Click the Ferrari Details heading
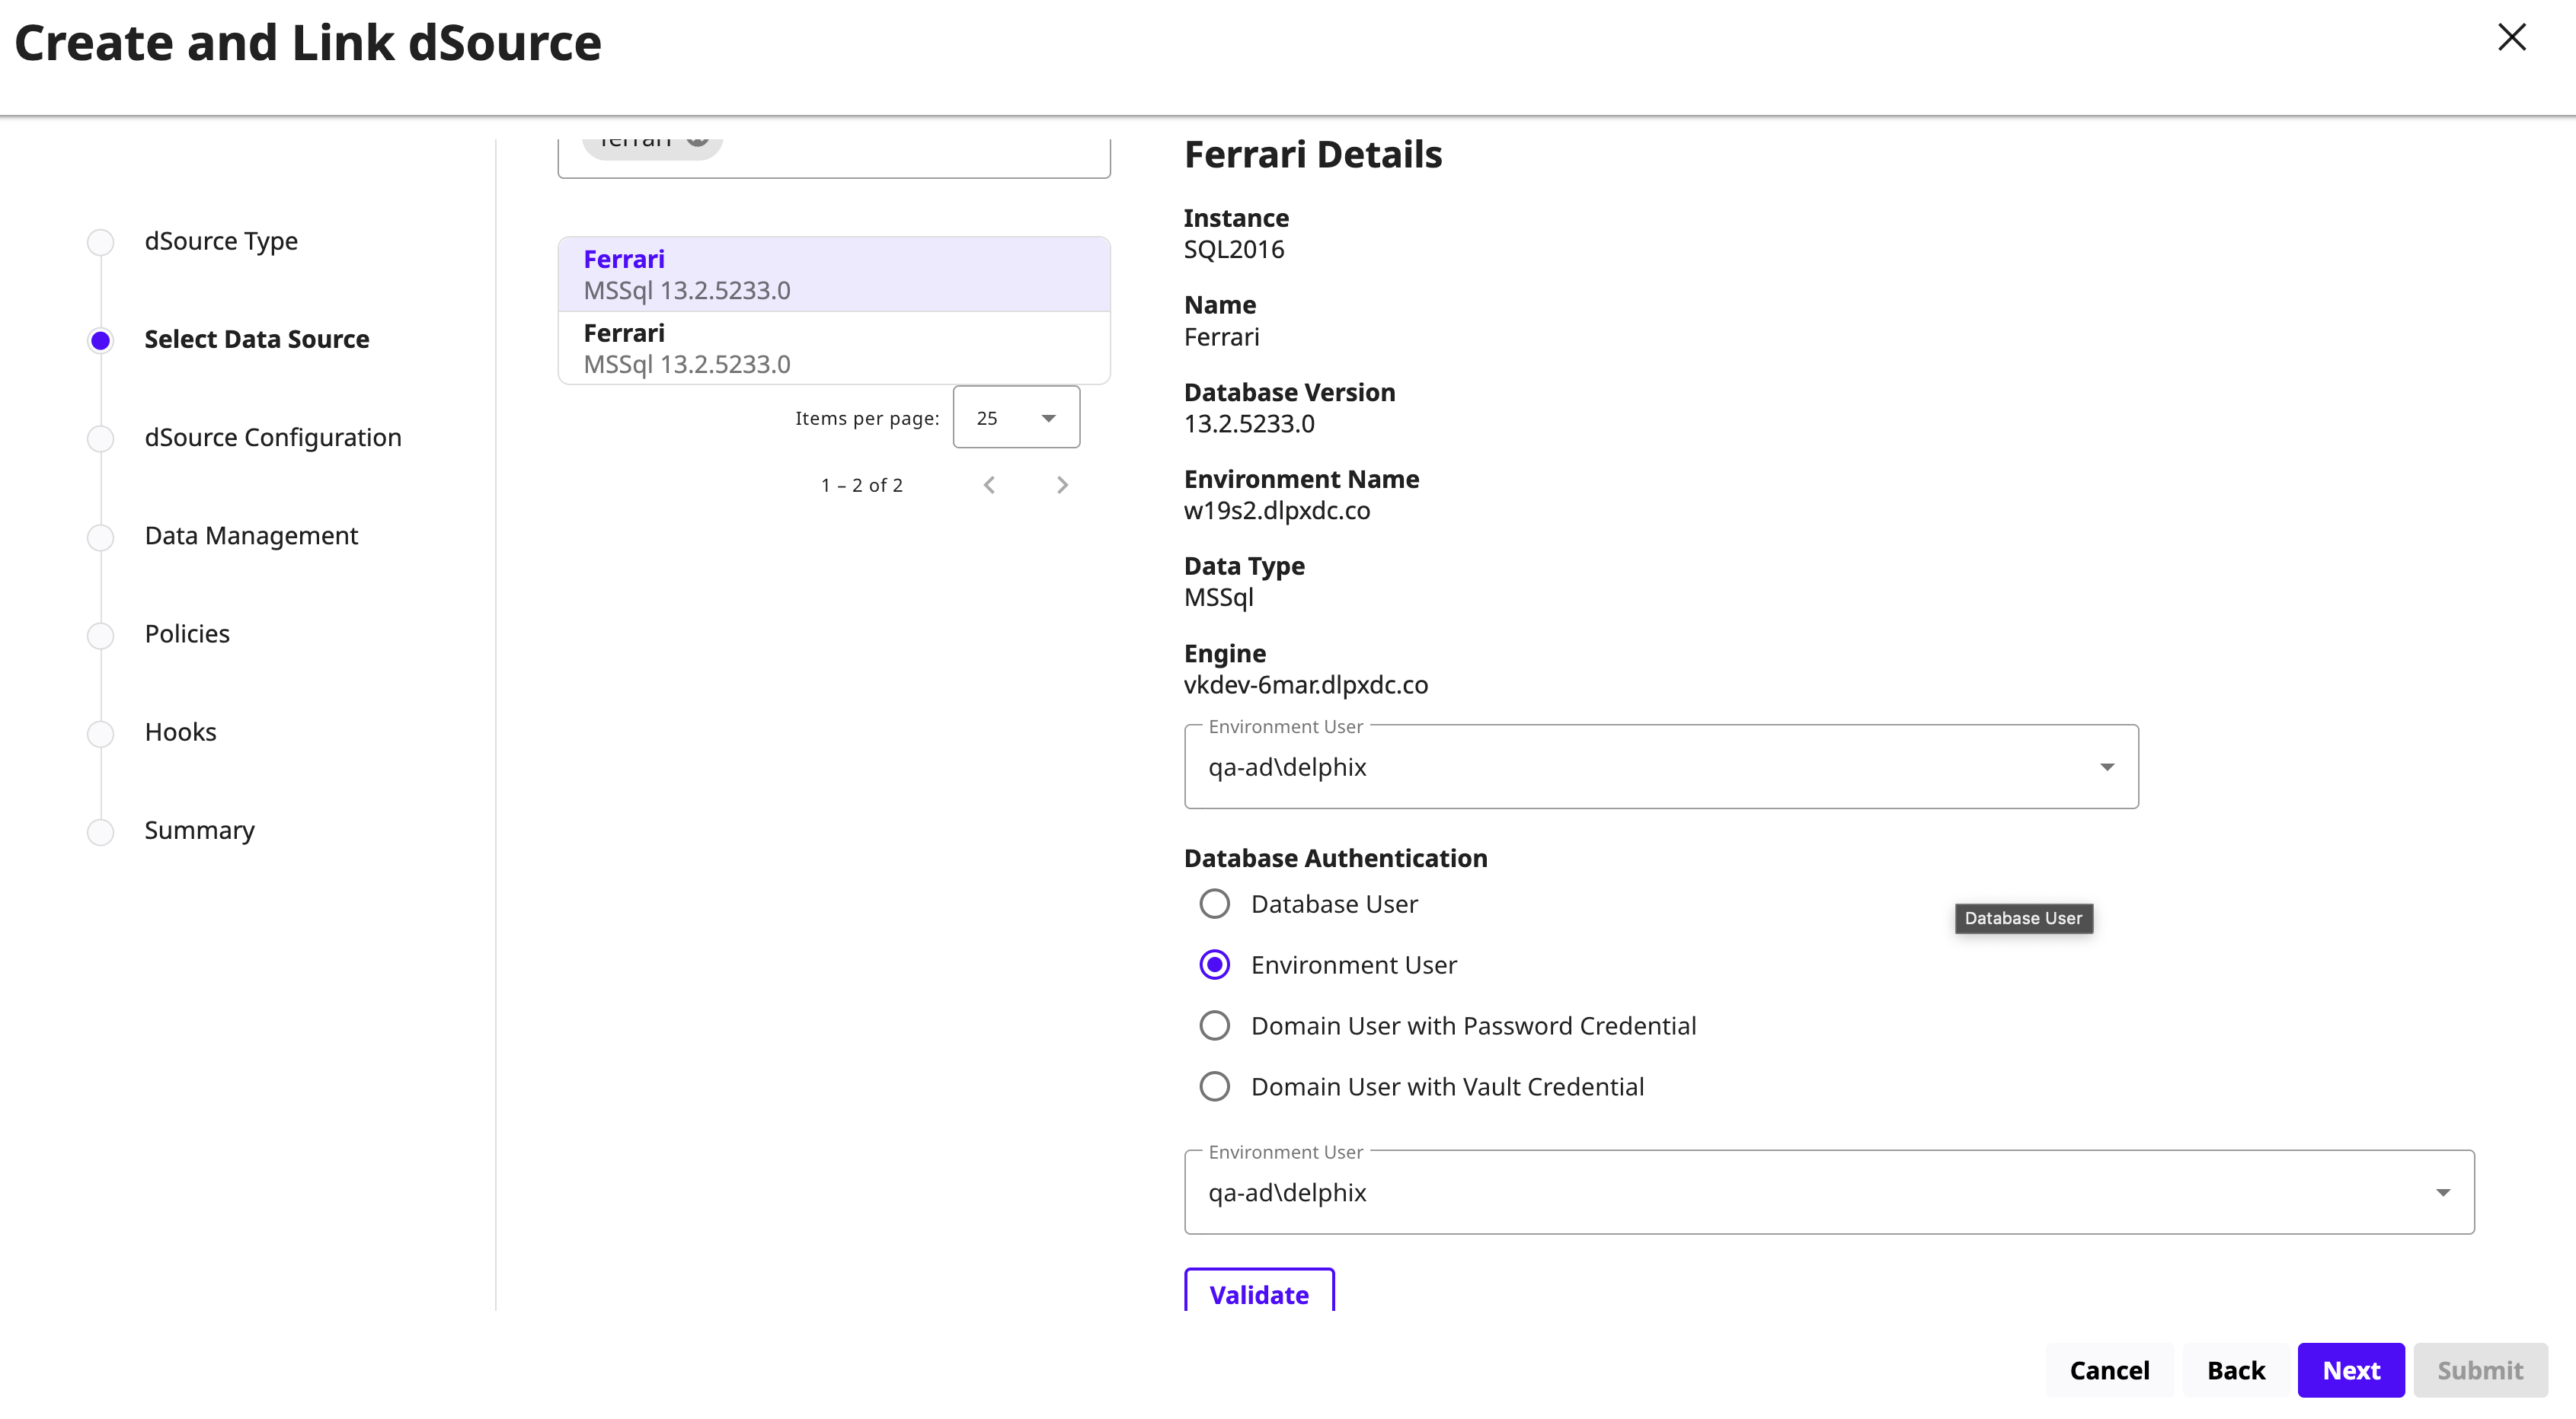This screenshot has height=1419, width=2576. (x=1313, y=154)
